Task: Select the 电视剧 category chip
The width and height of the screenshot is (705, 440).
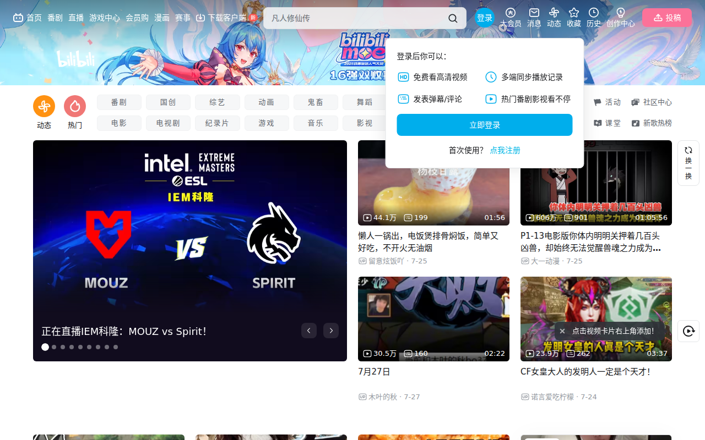Action: pyautogui.click(x=168, y=123)
